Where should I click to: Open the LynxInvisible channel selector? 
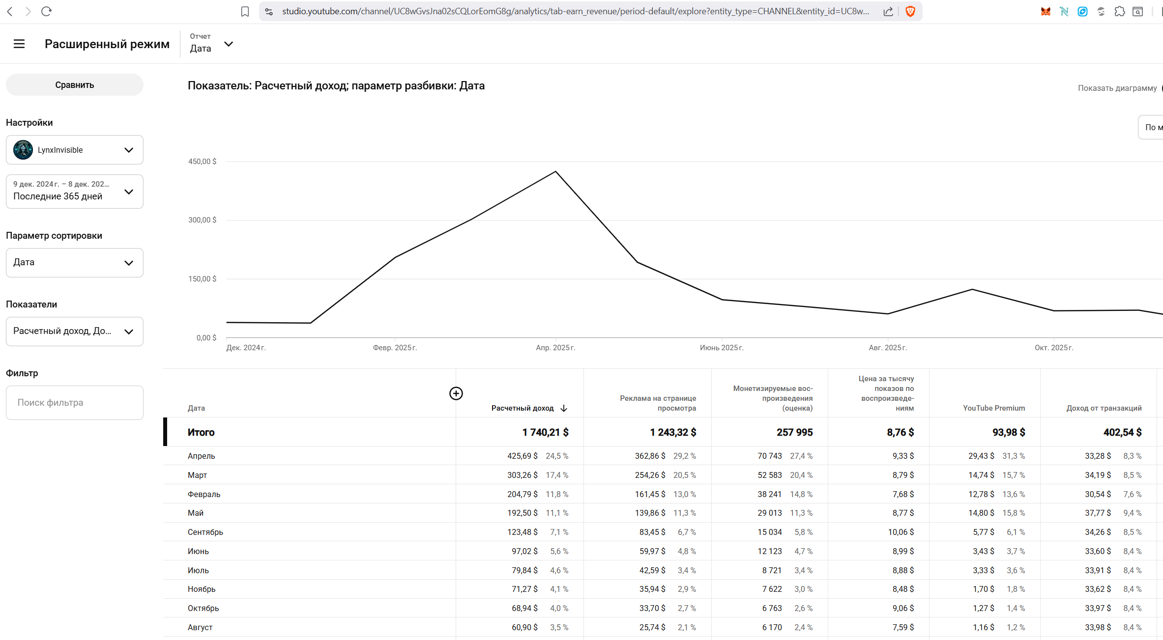tap(75, 150)
